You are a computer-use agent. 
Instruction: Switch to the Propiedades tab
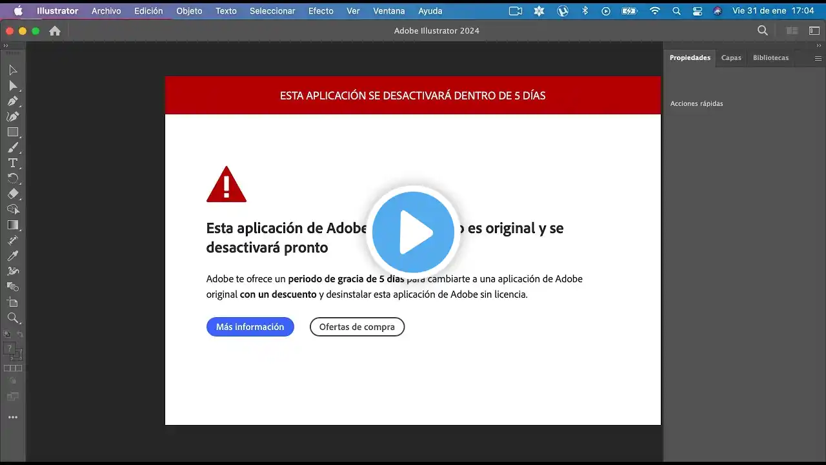[x=690, y=58]
